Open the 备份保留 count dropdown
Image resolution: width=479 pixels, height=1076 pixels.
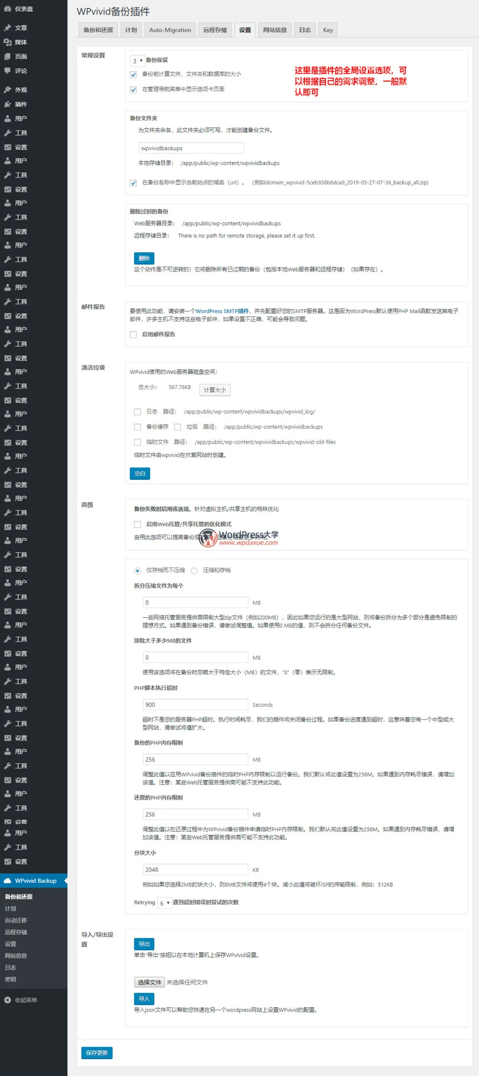(x=138, y=60)
